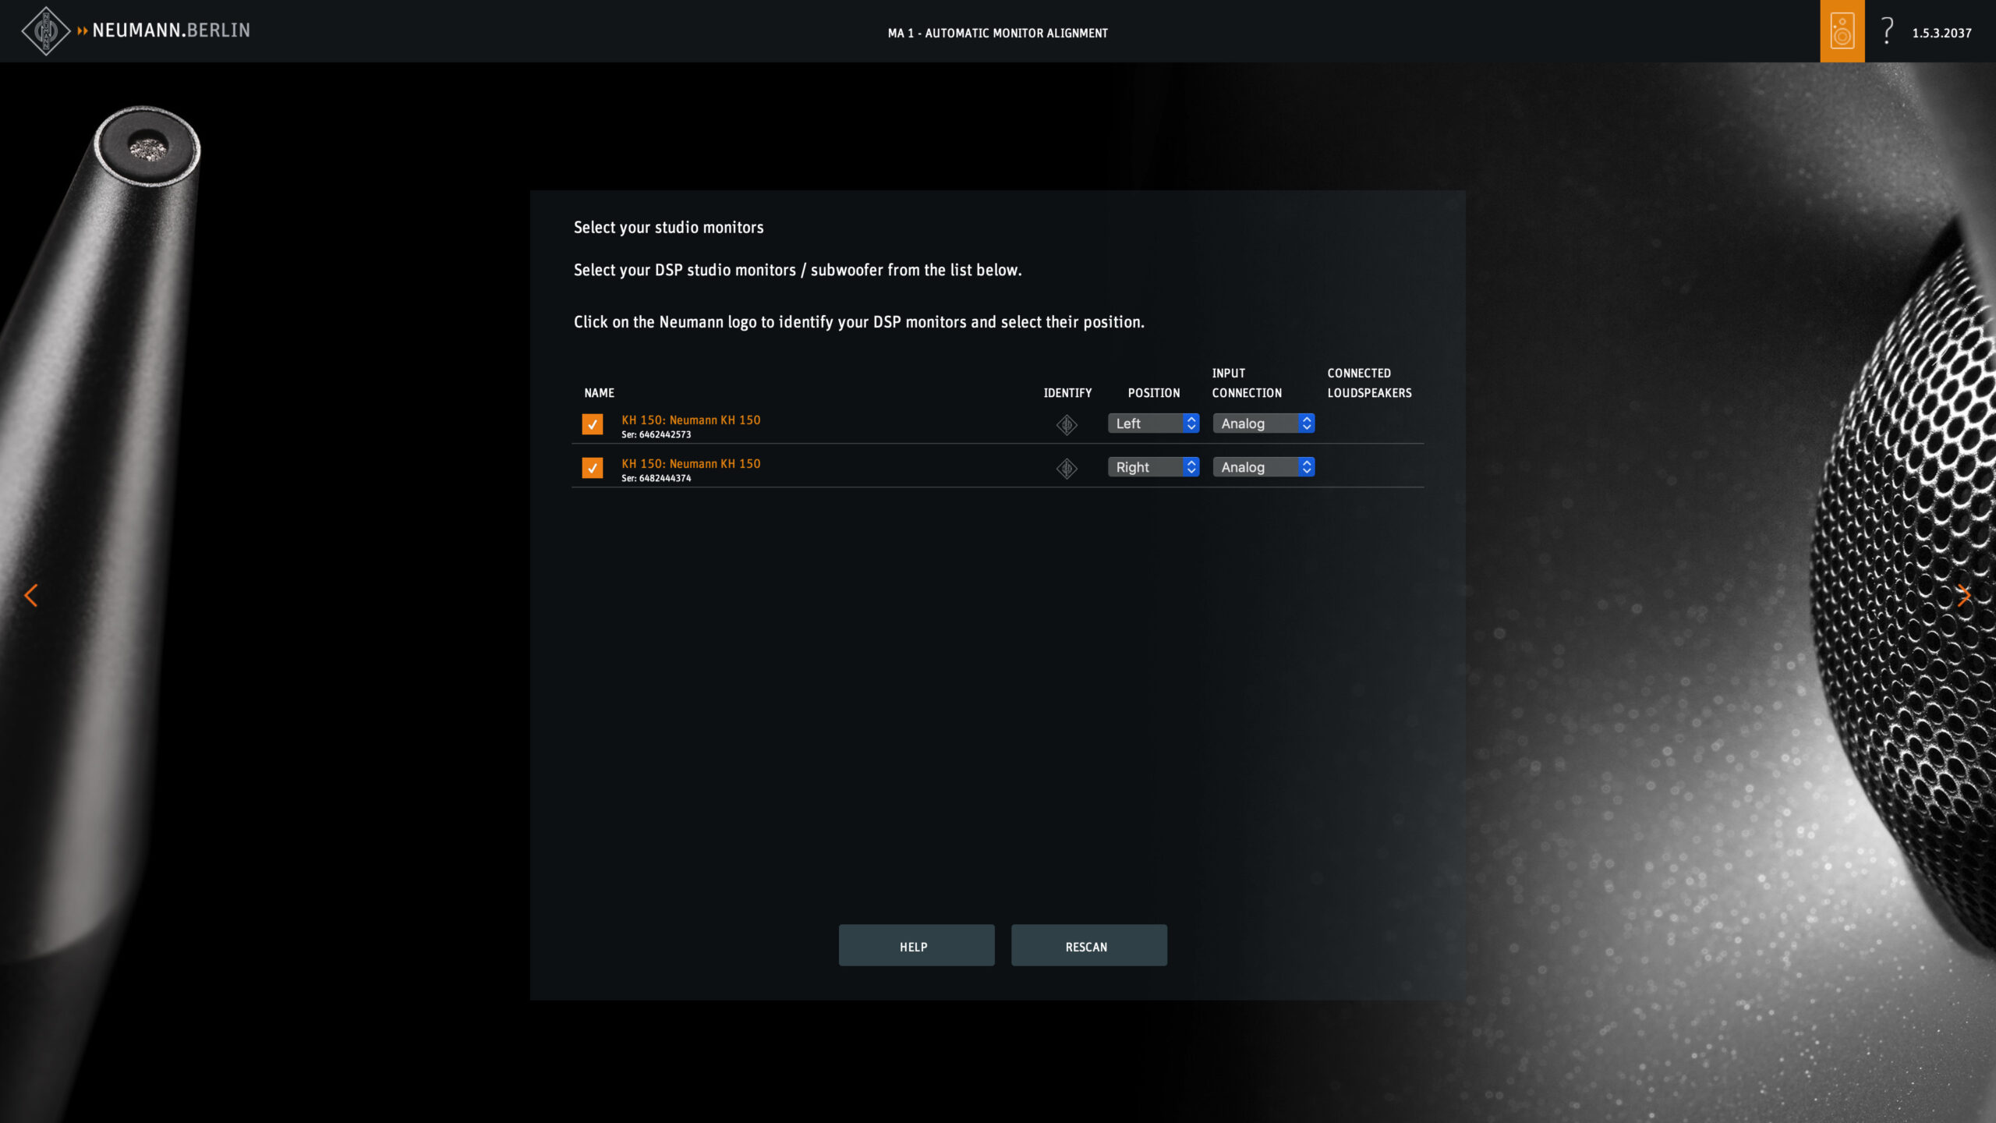This screenshot has height=1123, width=1996.
Task: Click the 'Select your studio monitors' heading
Action: [x=668, y=228]
